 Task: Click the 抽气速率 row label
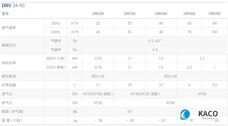tap(9, 27)
